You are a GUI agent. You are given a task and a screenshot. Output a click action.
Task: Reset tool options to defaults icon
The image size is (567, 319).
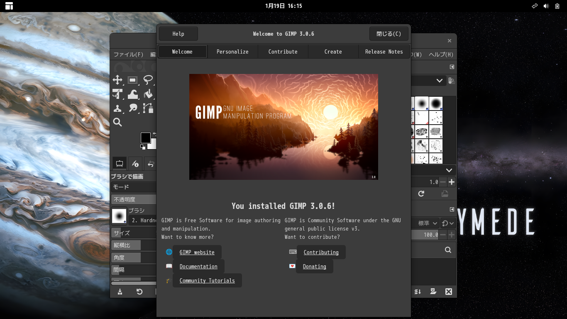click(139, 292)
